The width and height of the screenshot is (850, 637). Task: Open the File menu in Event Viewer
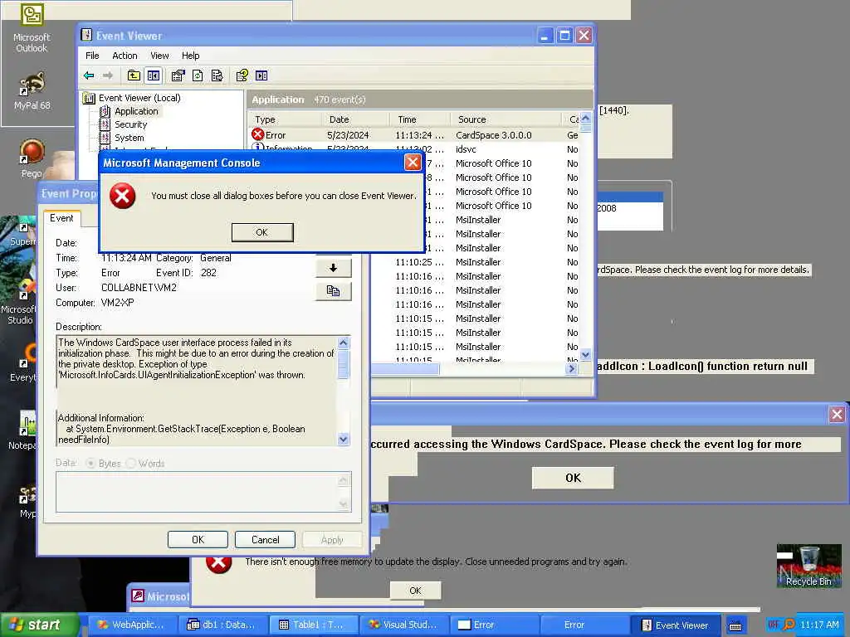click(92, 56)
